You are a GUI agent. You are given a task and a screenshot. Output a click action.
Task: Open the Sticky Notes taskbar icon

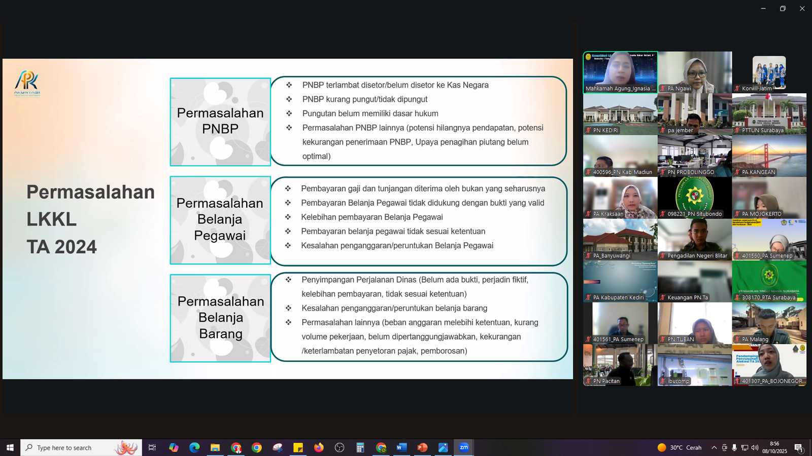click(298, 447)
